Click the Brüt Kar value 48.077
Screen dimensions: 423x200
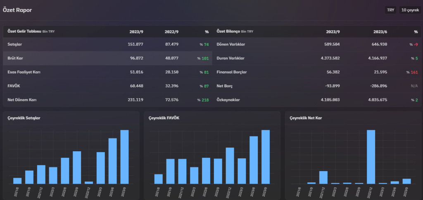point(172,58)
